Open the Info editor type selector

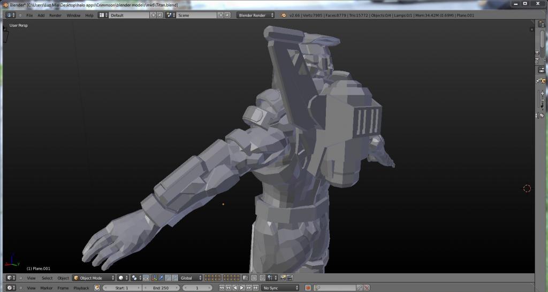coord(11,16)
